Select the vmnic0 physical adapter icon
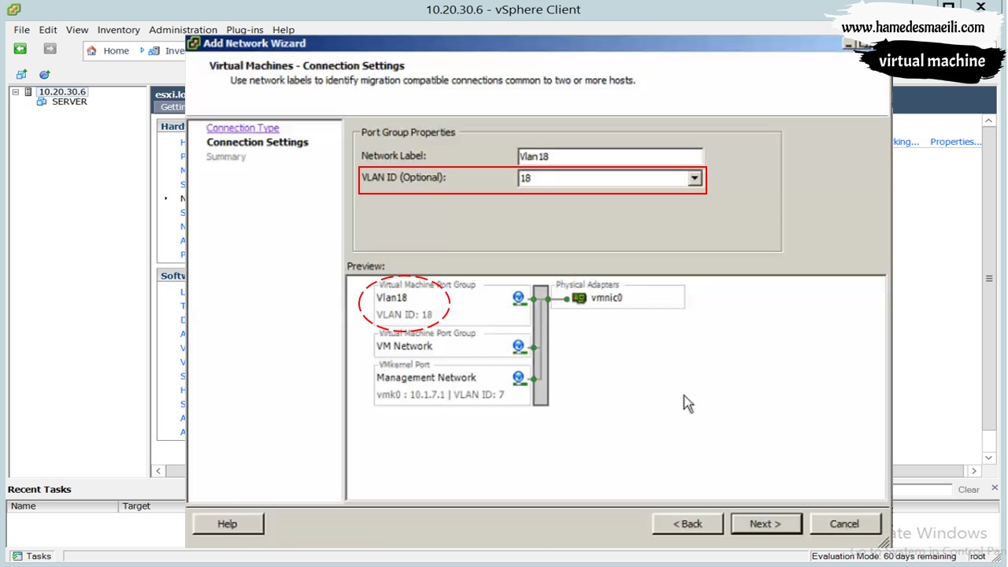Screen dimensions: 1008x567 (x=580, y=298)
